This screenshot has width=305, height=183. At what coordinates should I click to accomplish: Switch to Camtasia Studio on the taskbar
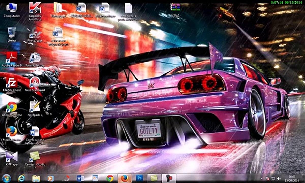tap(154, 178)
